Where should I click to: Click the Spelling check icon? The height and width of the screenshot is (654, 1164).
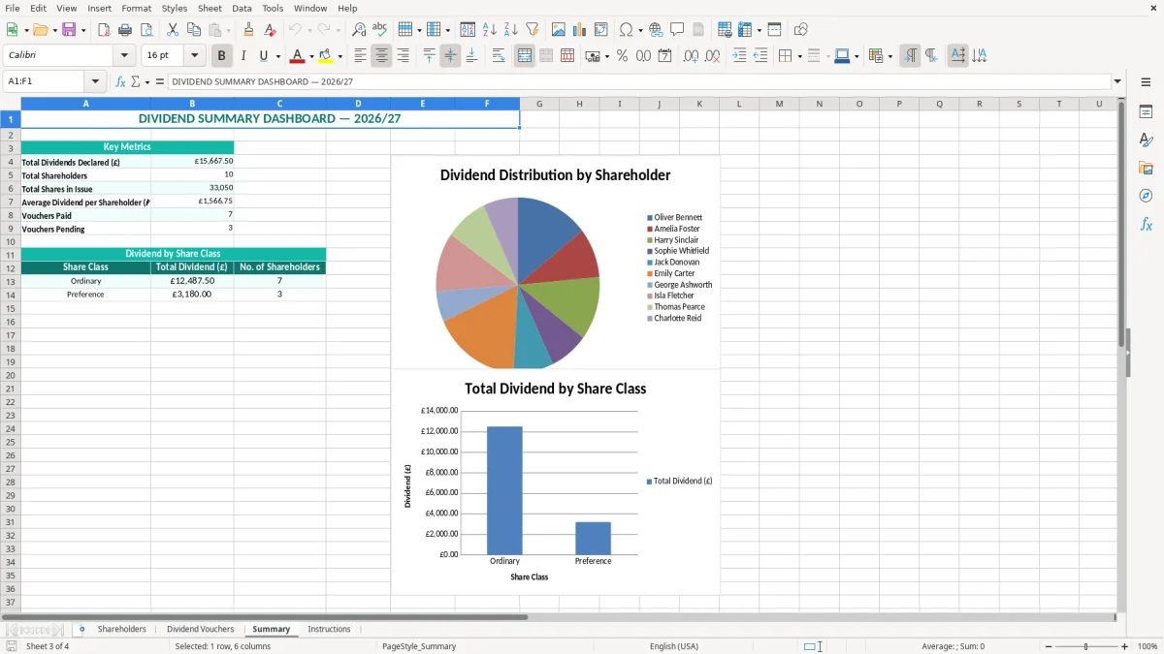click(380, 30)
